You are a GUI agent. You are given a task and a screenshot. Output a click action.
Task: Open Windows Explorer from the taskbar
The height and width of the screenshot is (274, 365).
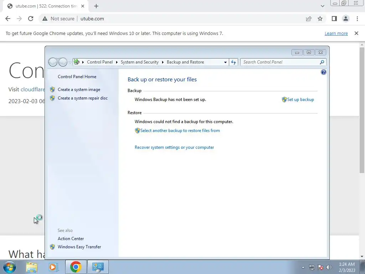click(x=32, y=267)
